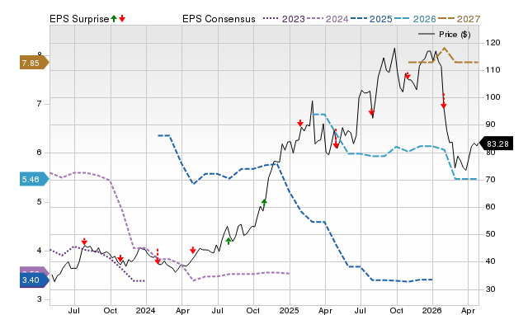Select the red miss arrow after 2025 start
Image resolution: width=528 pixels, height=315 pixels.
[300, 123]
